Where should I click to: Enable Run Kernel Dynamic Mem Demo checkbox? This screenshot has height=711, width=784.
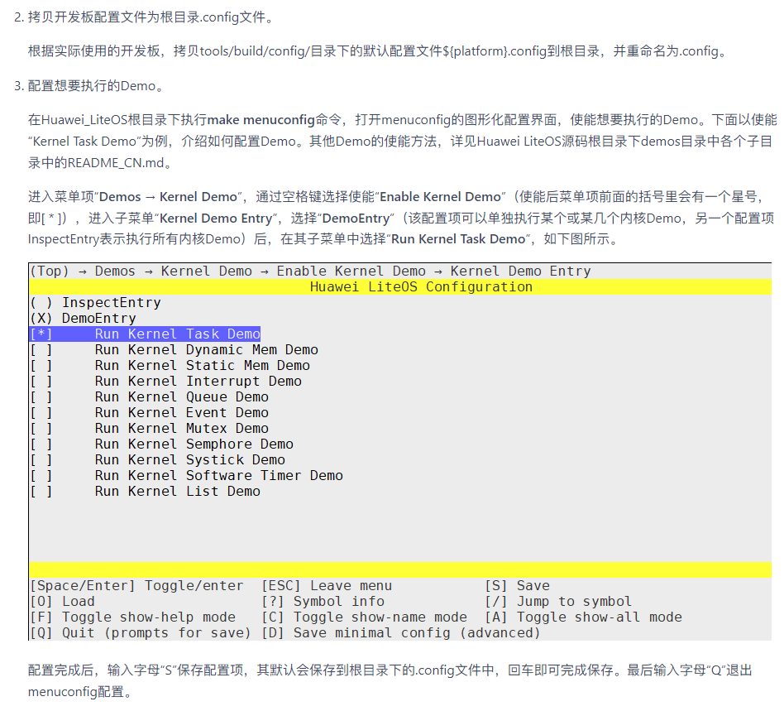(41, 350)
